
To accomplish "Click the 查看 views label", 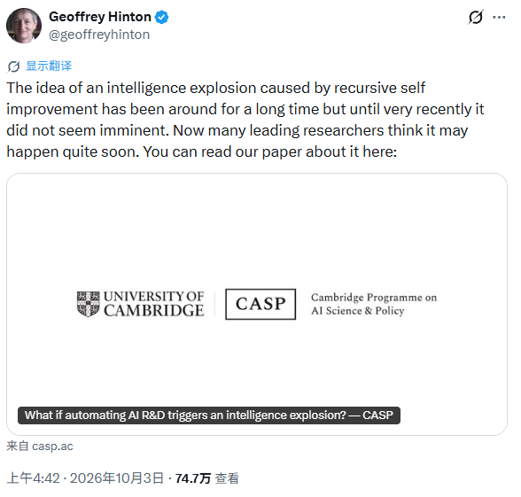I will [x=227, y=478].
